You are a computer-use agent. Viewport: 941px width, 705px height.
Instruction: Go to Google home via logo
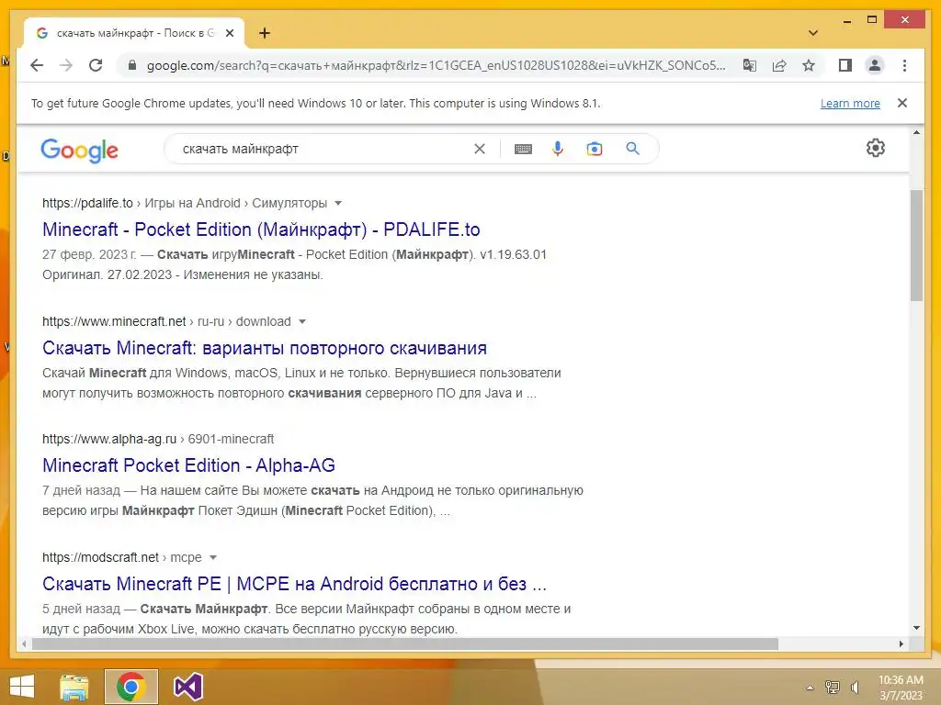pos(79,150)
